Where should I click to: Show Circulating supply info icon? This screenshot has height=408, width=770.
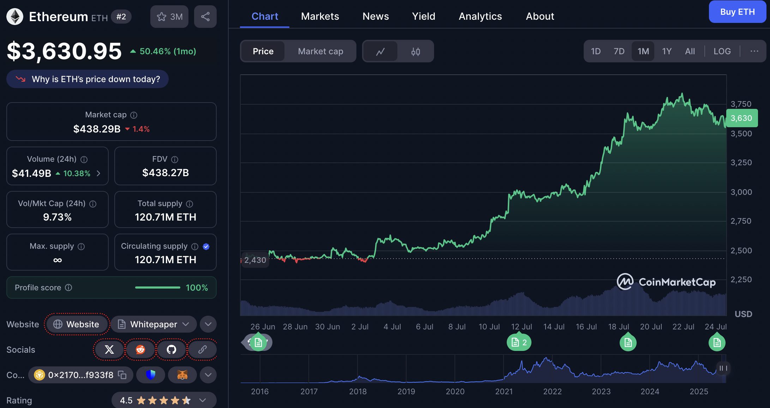pos(195,247)
